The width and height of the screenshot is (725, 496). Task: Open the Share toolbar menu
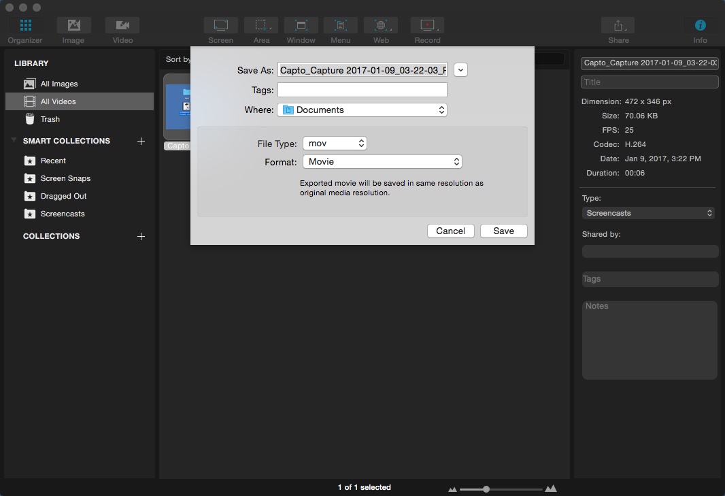[618, 26]
